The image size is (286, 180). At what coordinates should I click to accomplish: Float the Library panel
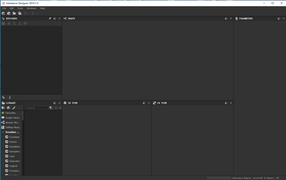tap(55, 103)
